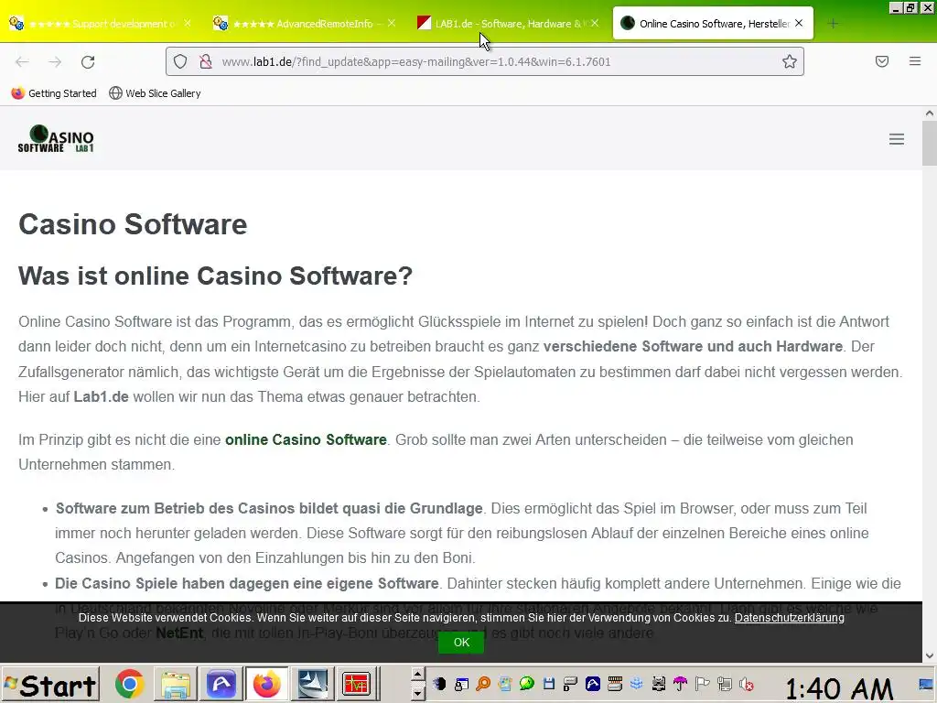
Task: Click the dark globe tray icon
Action: [438, 684]
